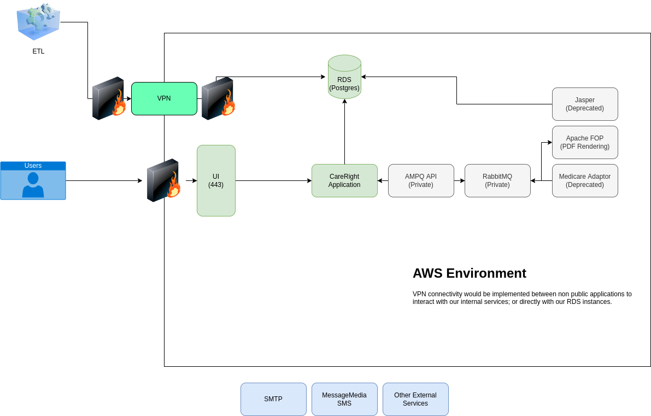The height and width of the screenshot is (416, 651).
Task: Click the Medicare Adaptor (Deprecated) node
Action: [585, 180]
